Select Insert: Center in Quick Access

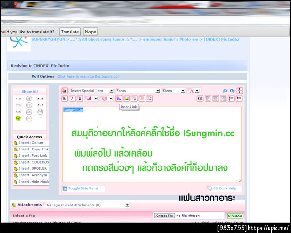click(31, 143)
